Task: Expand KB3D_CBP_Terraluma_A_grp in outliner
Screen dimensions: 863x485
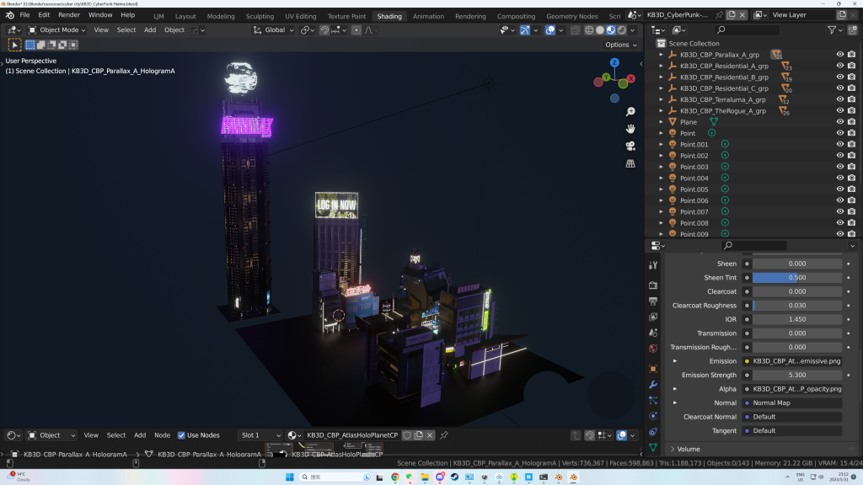Action: 661,99
